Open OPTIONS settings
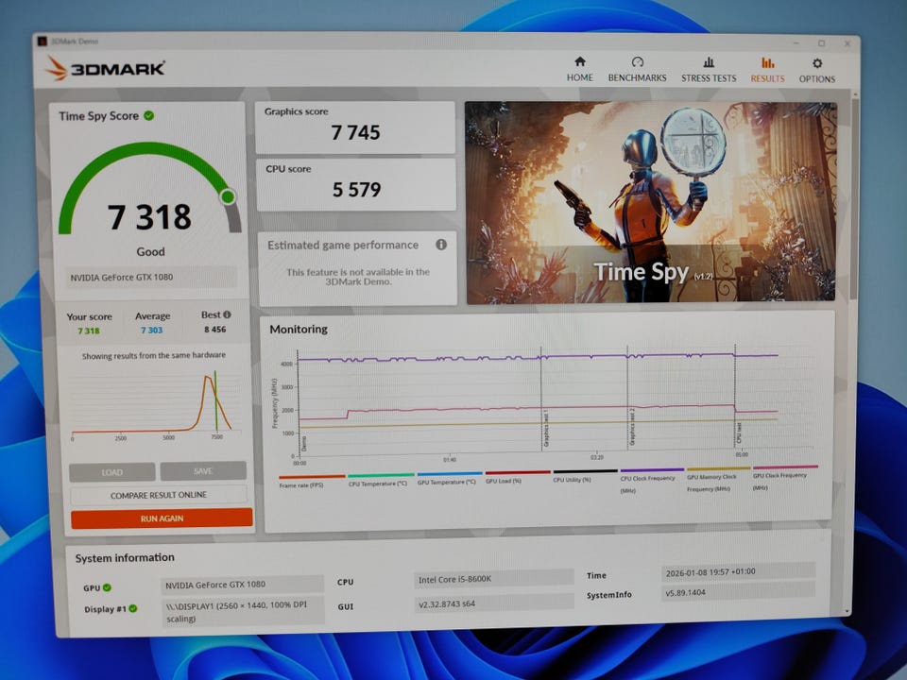The height and width of the screenshot is (680, 907). [816, 71]
